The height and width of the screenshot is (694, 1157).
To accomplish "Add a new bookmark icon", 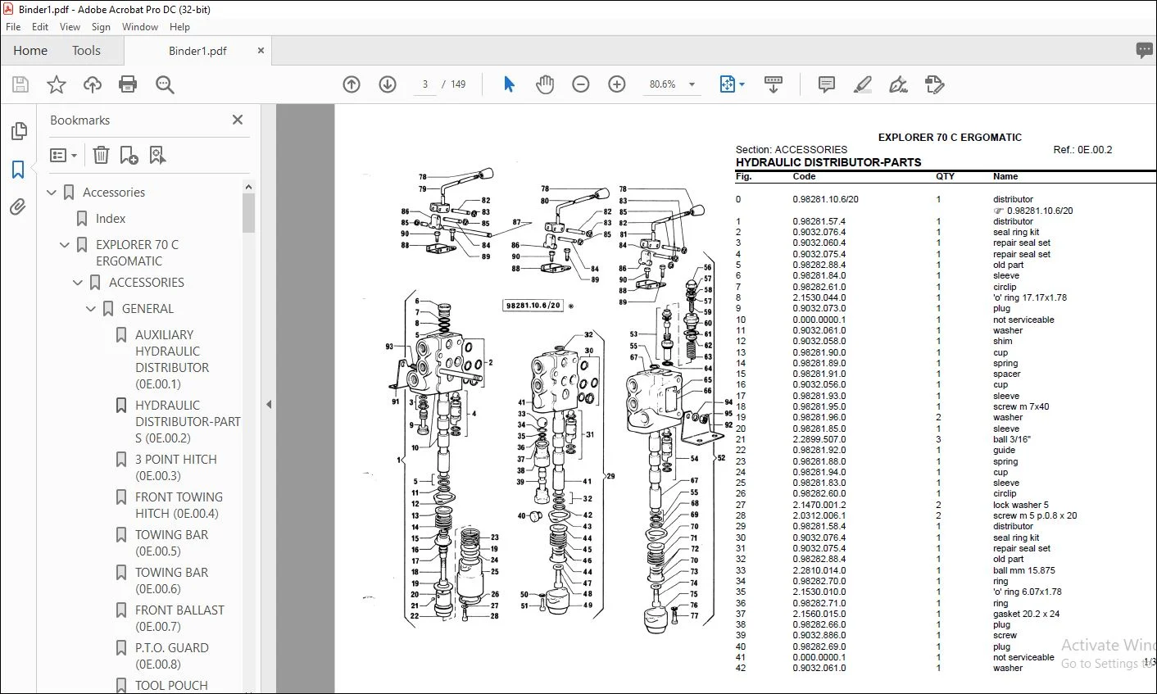I will coord(129,155).
